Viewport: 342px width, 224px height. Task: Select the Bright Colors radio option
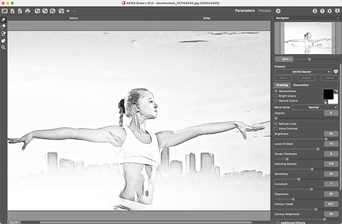tap(276, 96)
